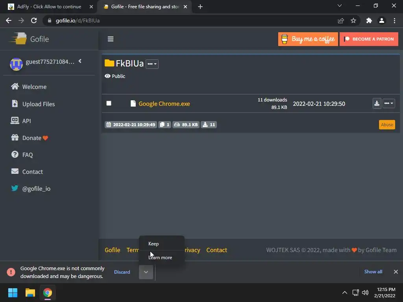Click the yellow FkBIUa folder icon
Viewport: 403px width, 302px height.
click(109, 63)
